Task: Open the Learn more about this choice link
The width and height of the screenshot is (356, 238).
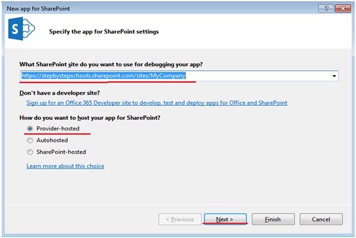Action: 65,166
